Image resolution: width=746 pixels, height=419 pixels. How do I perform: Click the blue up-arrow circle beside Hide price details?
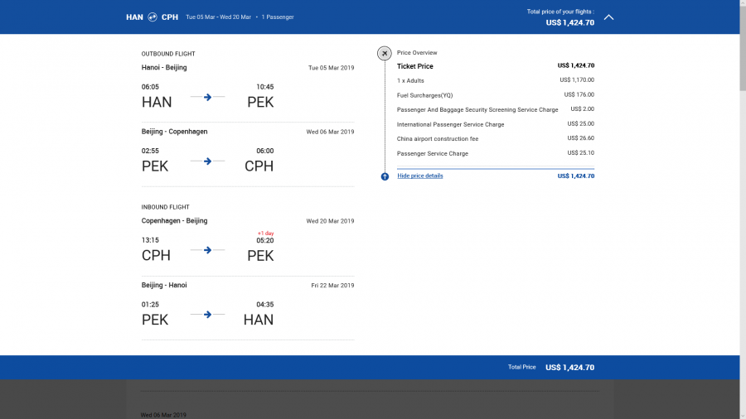(385, 176)
